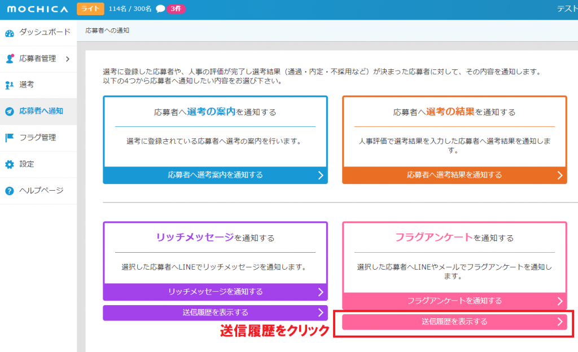Click the paper plane notification icon

pos(10,111)
